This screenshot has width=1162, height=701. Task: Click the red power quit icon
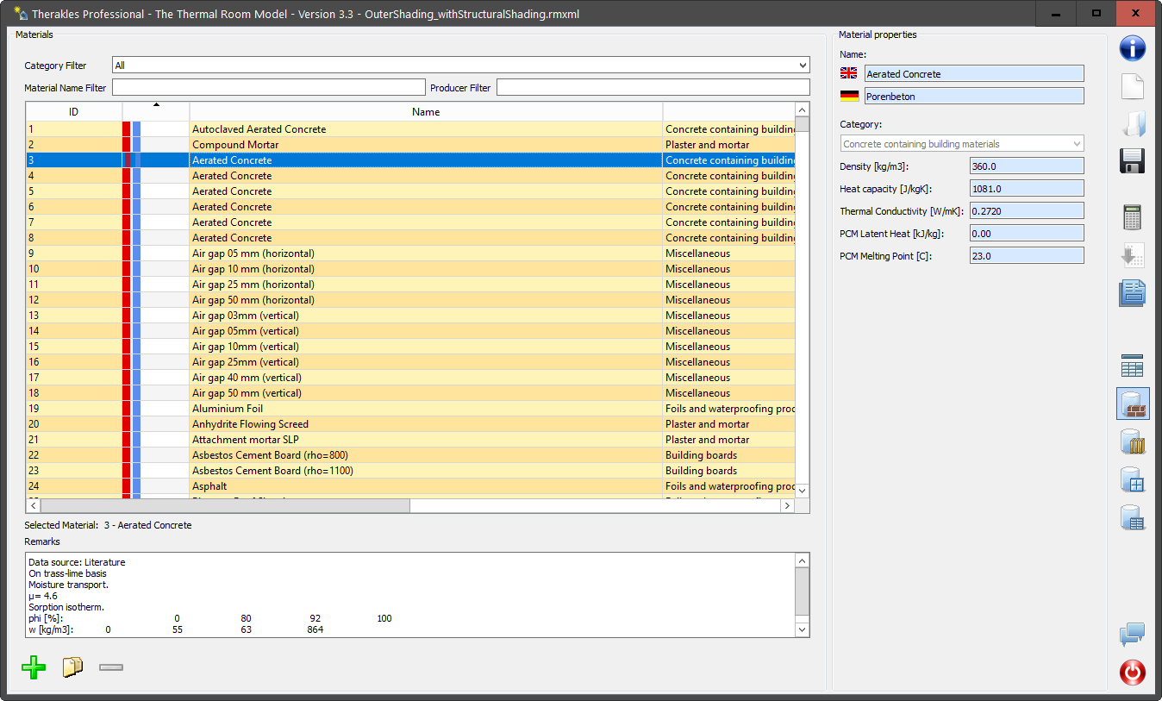(x=1133, y=673)
